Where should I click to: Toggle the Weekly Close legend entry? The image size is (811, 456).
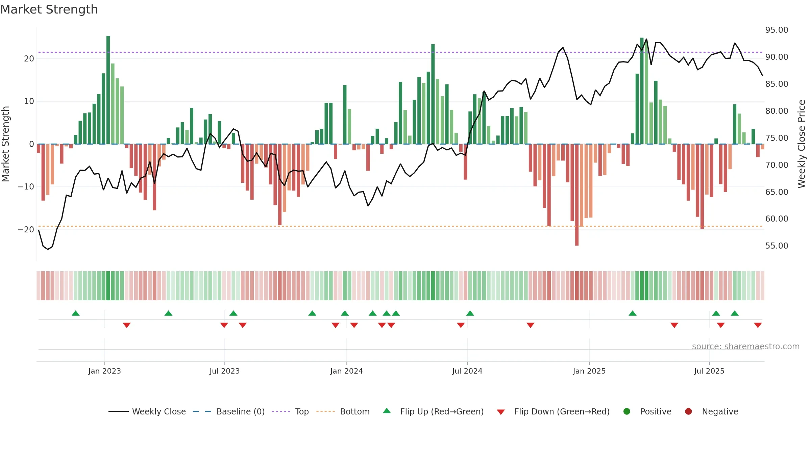[x=147, y=411]
